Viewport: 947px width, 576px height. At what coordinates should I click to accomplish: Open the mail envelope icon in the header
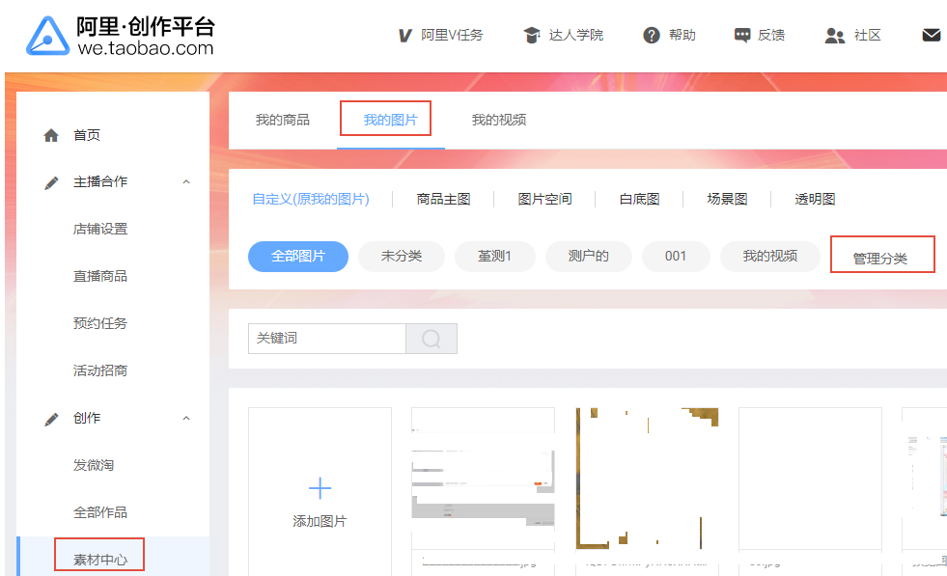932,35
